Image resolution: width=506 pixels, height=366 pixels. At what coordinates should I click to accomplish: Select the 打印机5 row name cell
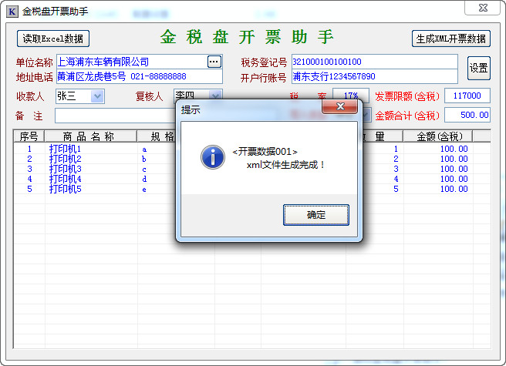tap(65, 189)
